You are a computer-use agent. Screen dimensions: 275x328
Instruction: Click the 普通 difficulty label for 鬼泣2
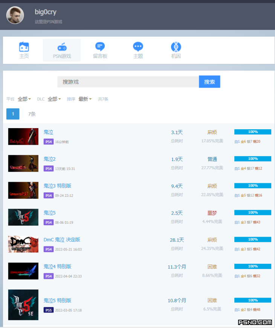point(212,159)
